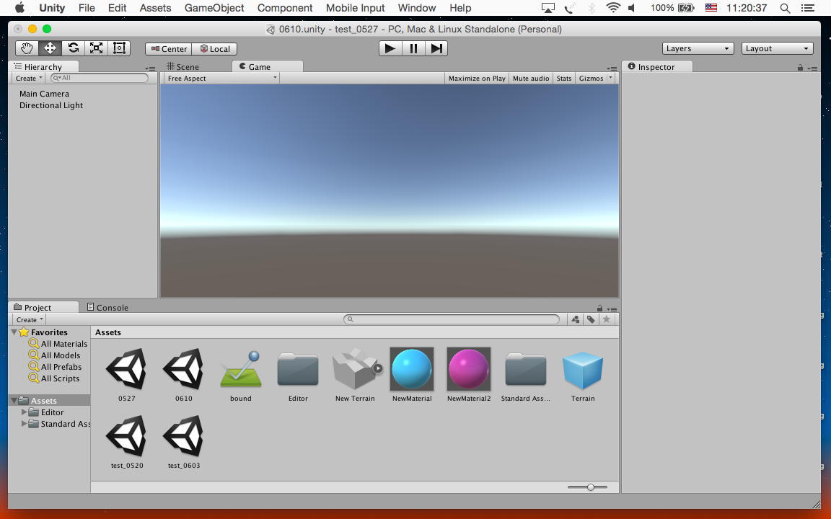Click the Pause button
The width and height of the screenshot is (831, 519).
pos(413,48)
